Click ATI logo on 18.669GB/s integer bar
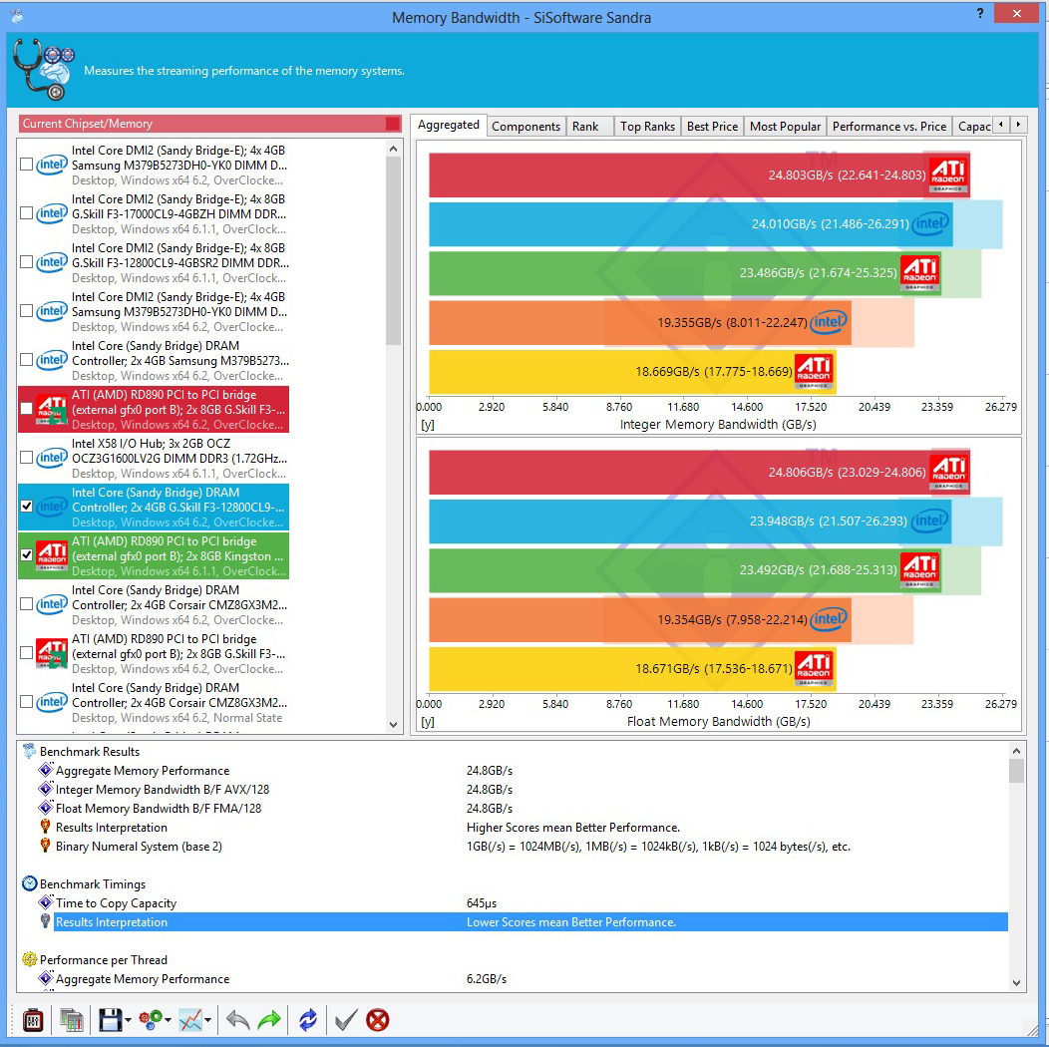The image size is (1049, 1047). coord(814,371)
